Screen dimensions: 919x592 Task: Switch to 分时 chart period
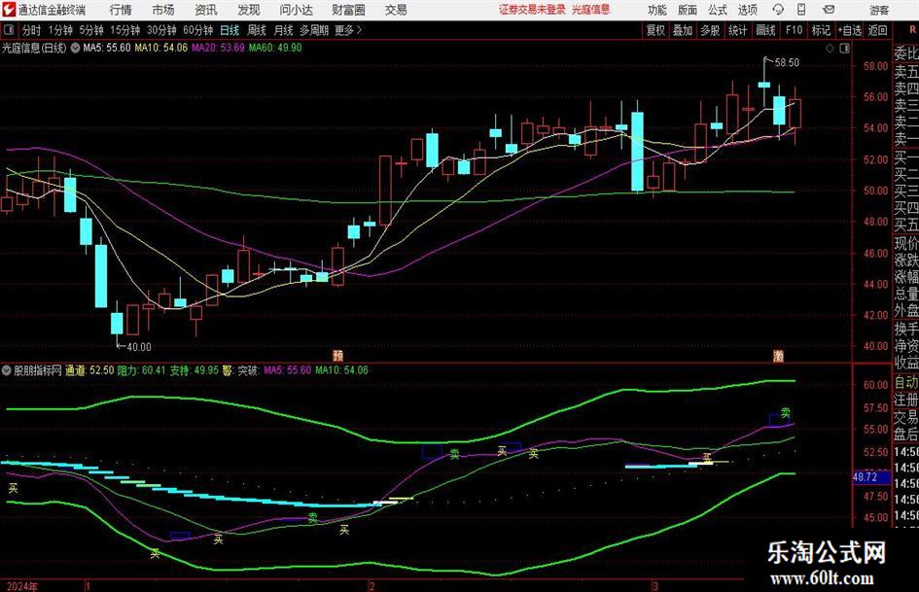pos(32,30)
